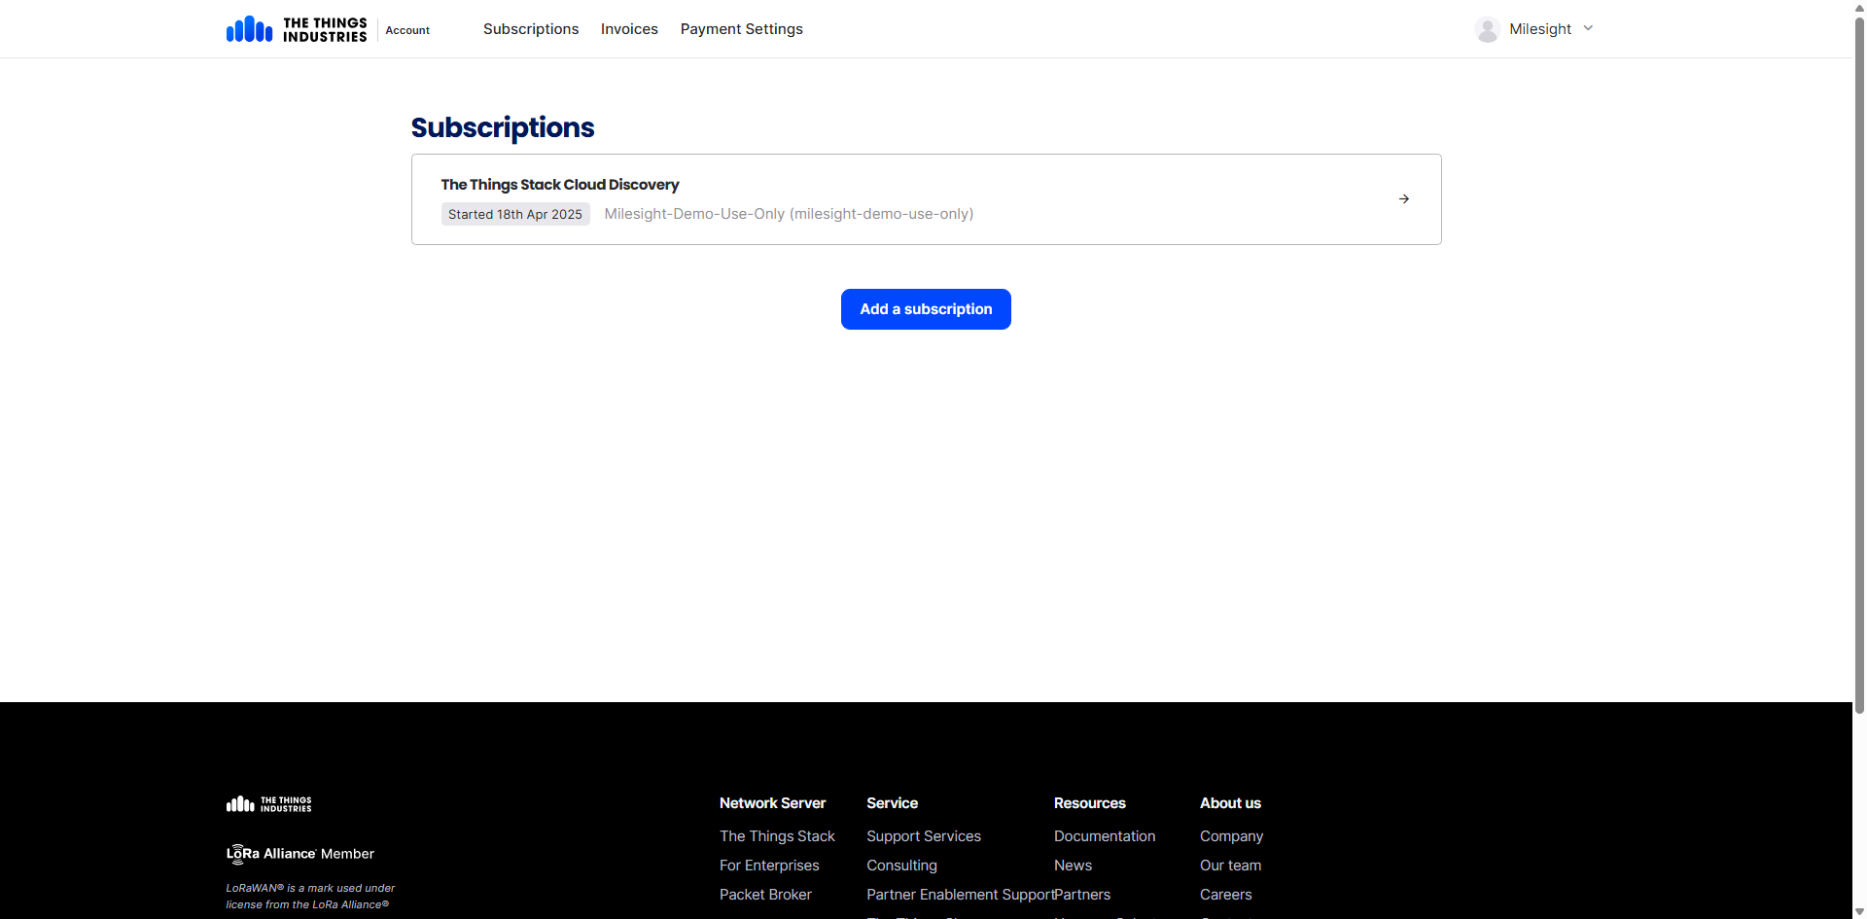The image size is (1867, 919).
Task: Click The Things Industries header logo
Action: pos(297,29)
